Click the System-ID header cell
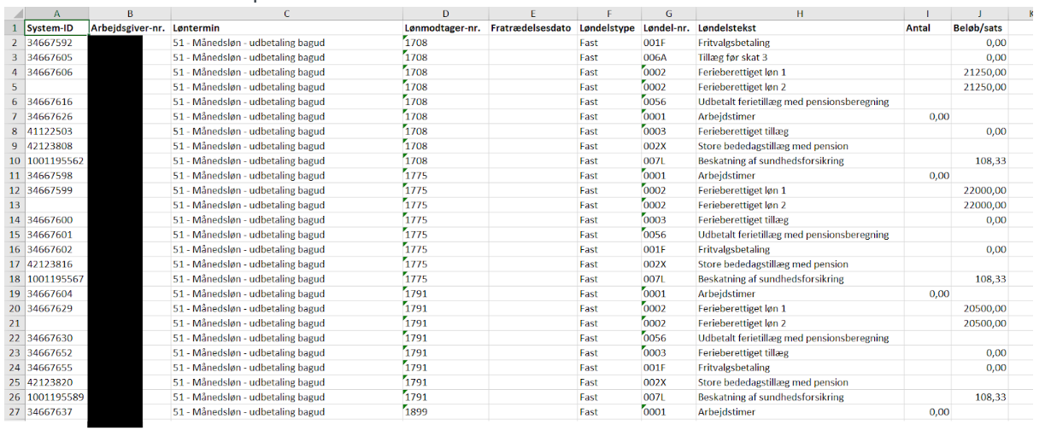This screenshot has height=442, width=1057. (x=56, y=28)
